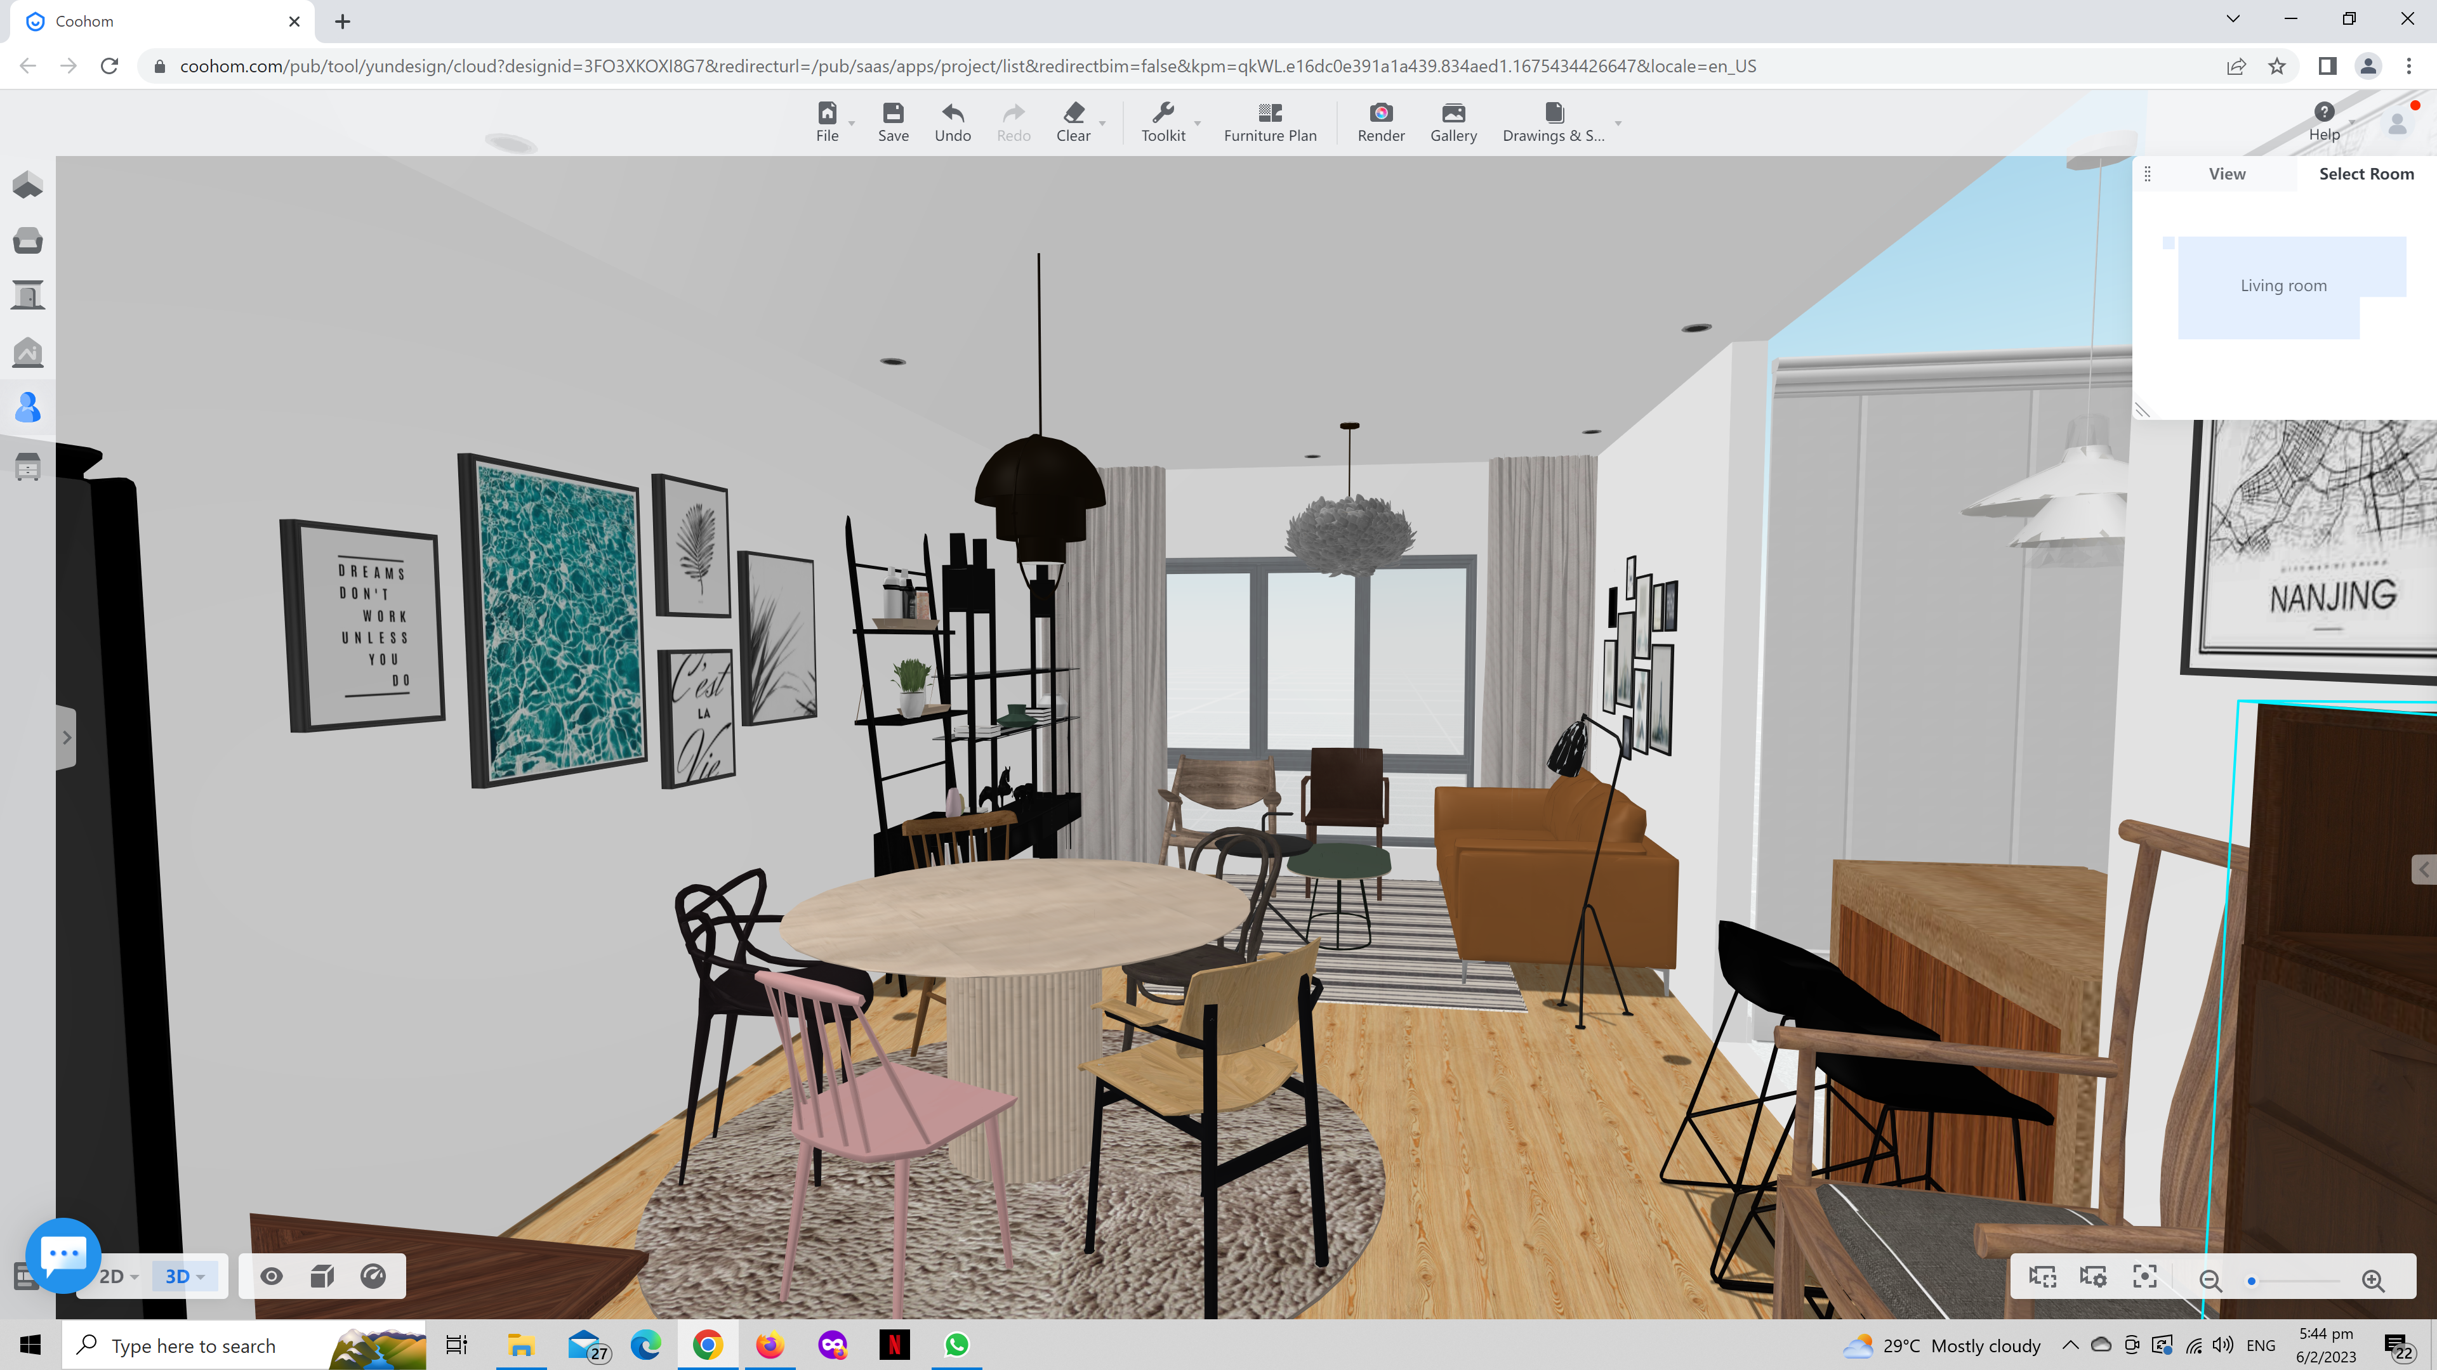This screenshot has width=2437, height=1370.
Task: Open the Render tool
Action: (1380, 121)
